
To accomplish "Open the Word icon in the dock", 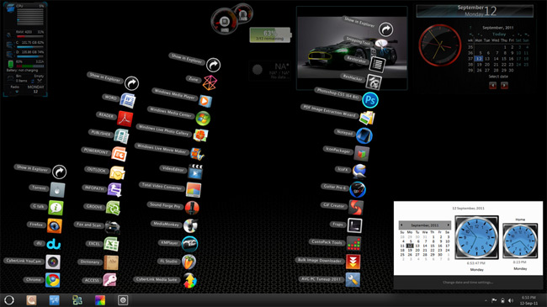I will tap(127, 101).
